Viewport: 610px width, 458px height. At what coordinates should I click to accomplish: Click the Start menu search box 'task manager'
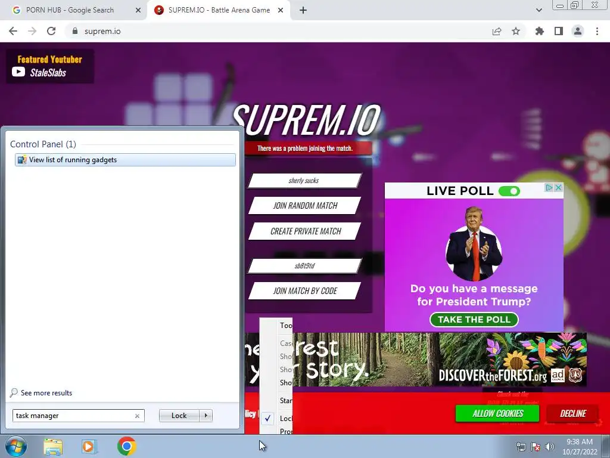[73, 416]
